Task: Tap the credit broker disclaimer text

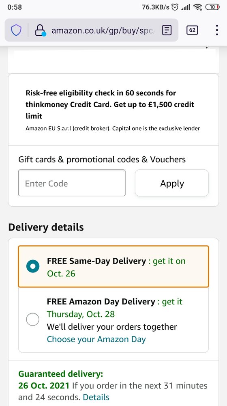Action: pos(113,128)
